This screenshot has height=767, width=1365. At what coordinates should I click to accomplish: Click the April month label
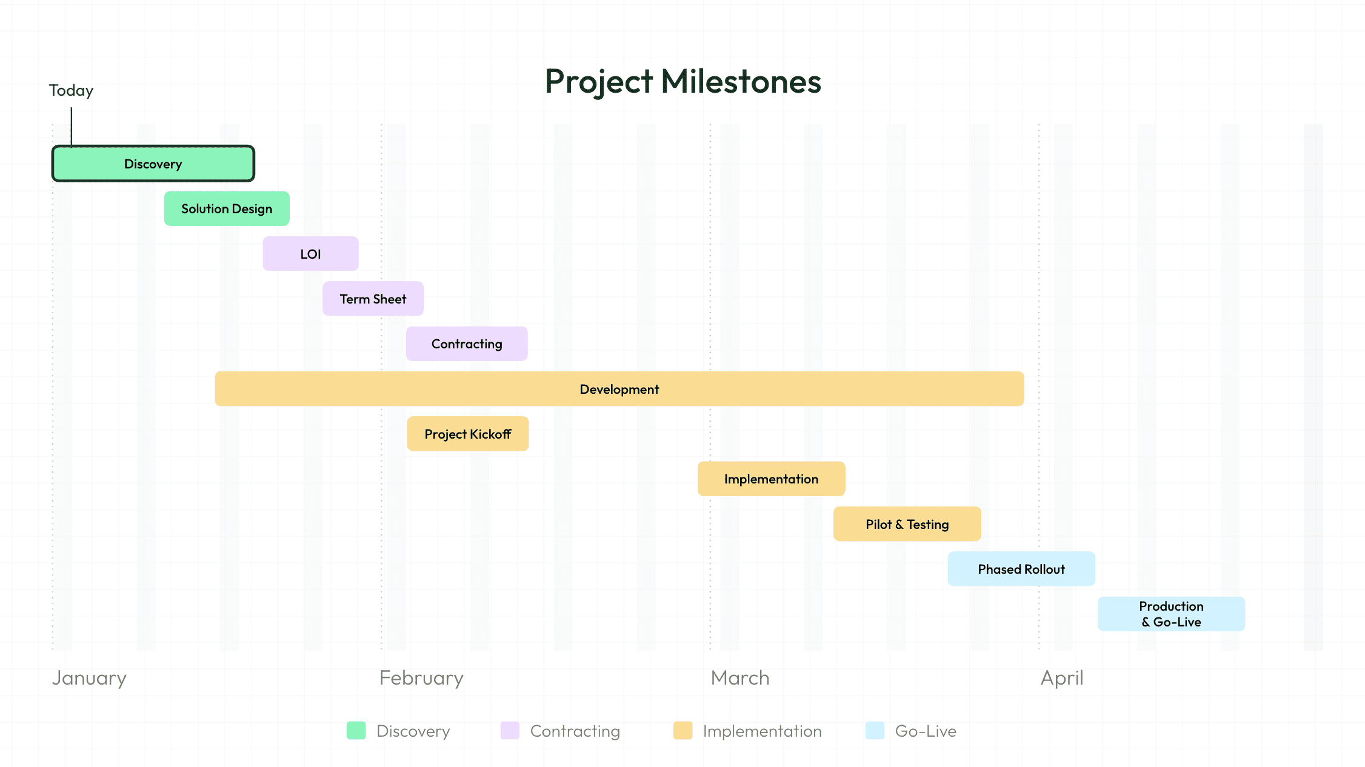1061,677
